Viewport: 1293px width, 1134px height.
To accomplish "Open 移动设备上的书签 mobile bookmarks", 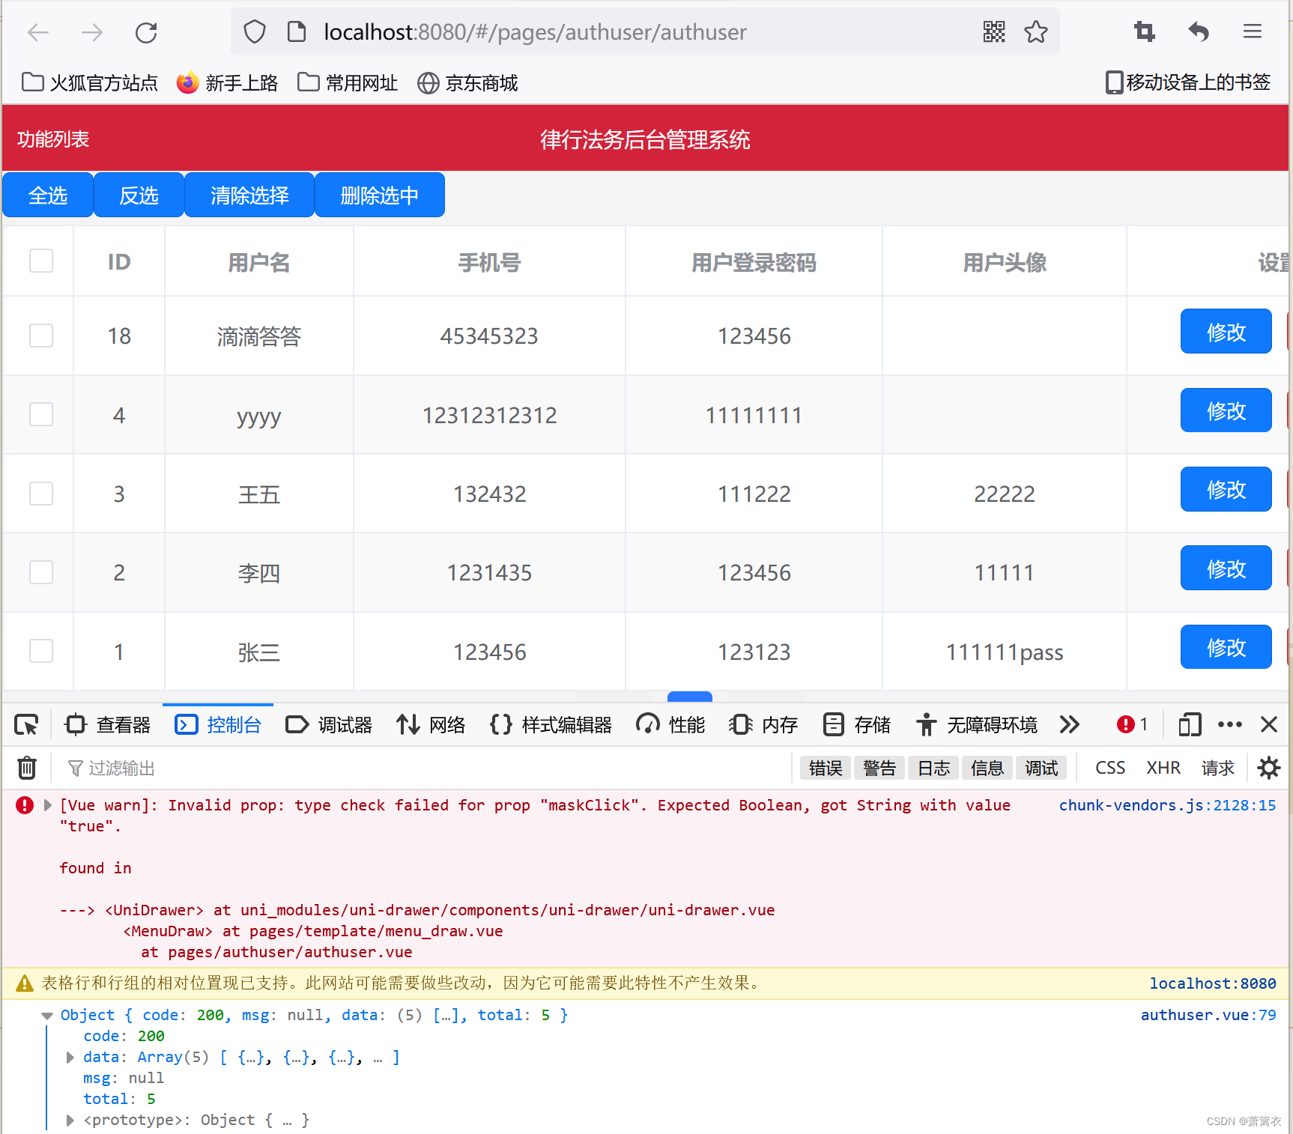I will tap(1188, 82).
